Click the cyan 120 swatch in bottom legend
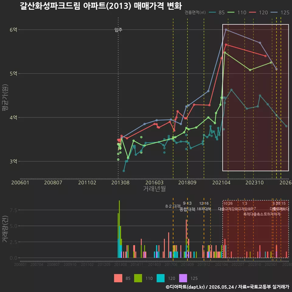 click(161, 278)
